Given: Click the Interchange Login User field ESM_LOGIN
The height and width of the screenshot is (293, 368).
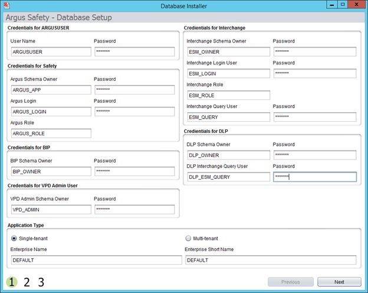Looking at the screenshot, I should click(229, 74).
